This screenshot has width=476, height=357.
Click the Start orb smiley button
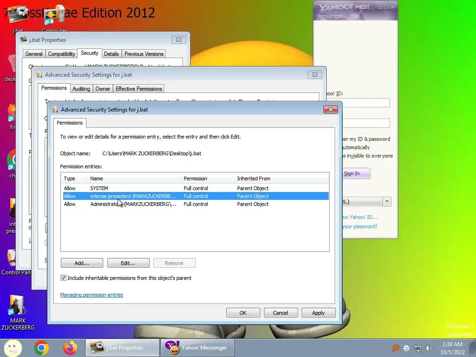[13, 348]
